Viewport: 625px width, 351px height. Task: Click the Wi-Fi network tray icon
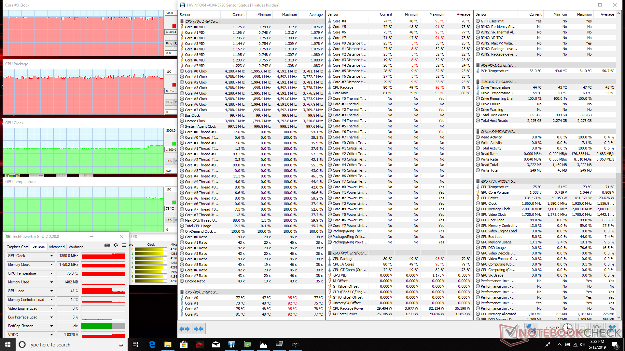(x=575, y=344)
